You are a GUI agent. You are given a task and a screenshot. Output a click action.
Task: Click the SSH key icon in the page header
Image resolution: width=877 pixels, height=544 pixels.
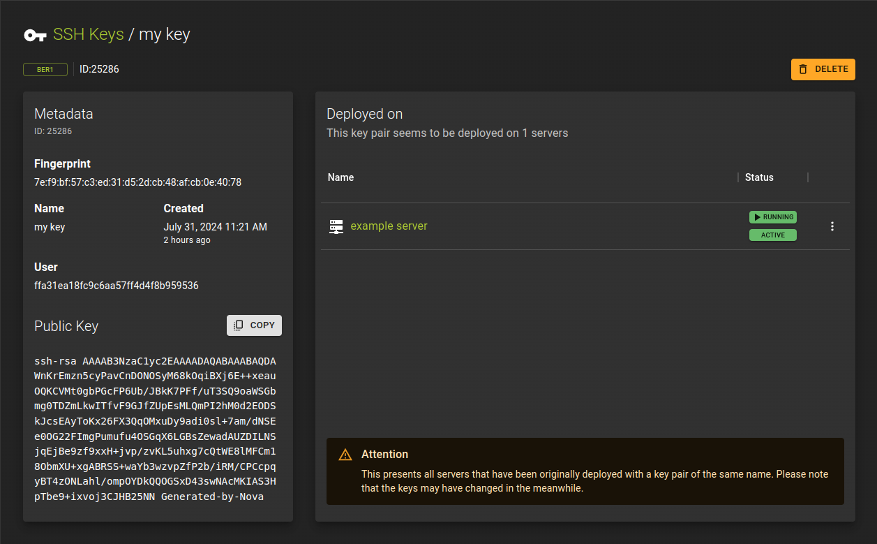(x=35, y=34)
